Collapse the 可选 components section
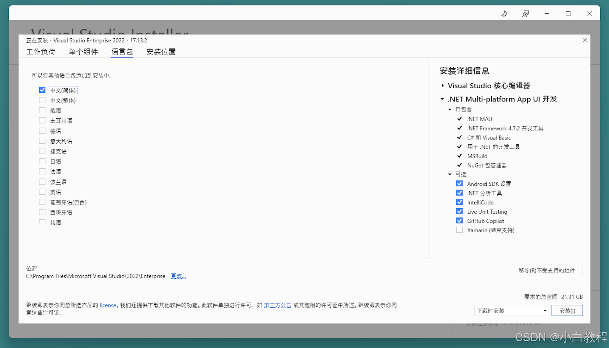The image size is (609, 348). pos(450,174)
